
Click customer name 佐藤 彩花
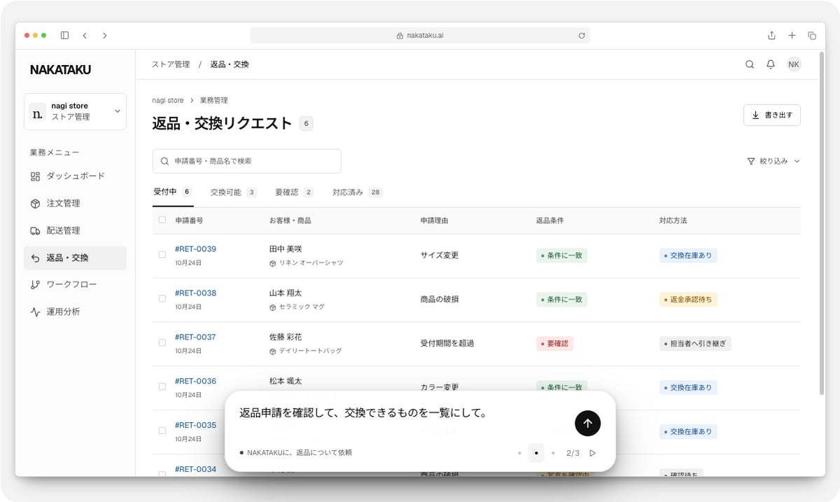[286, 337]
